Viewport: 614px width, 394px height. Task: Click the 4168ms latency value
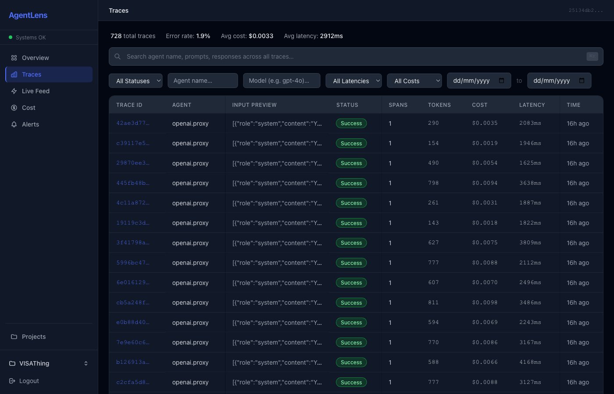(x=530, y=362)
